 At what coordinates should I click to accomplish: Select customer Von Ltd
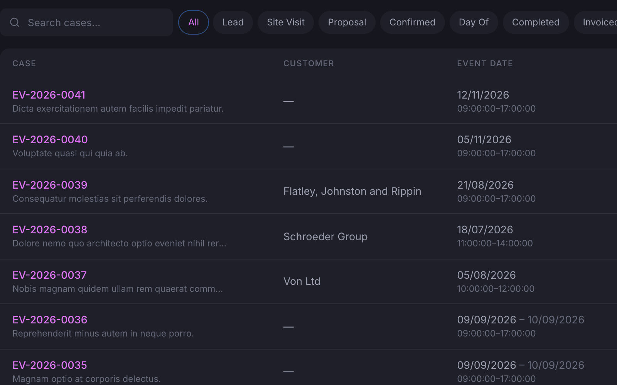click(302, 281)
